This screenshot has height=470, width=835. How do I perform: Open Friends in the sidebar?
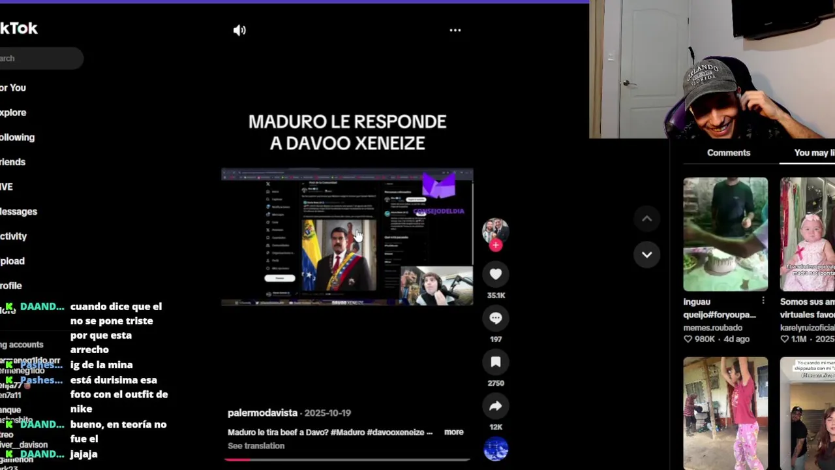pyautogui.click(x=12, y=162)
